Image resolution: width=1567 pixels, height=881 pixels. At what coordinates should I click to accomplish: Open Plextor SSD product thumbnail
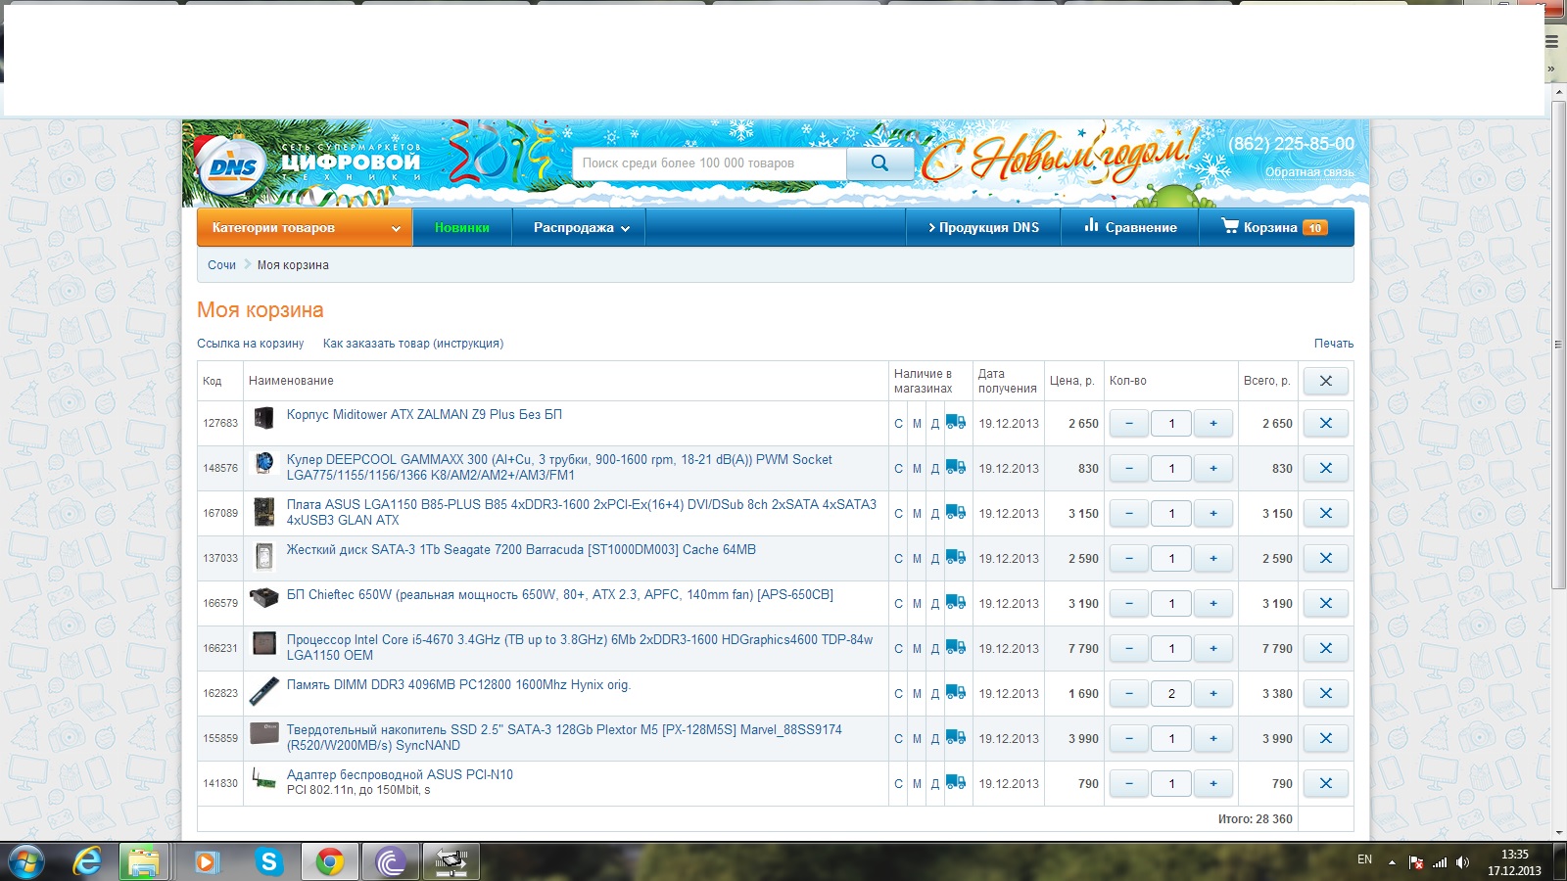(x=264, y=732)
